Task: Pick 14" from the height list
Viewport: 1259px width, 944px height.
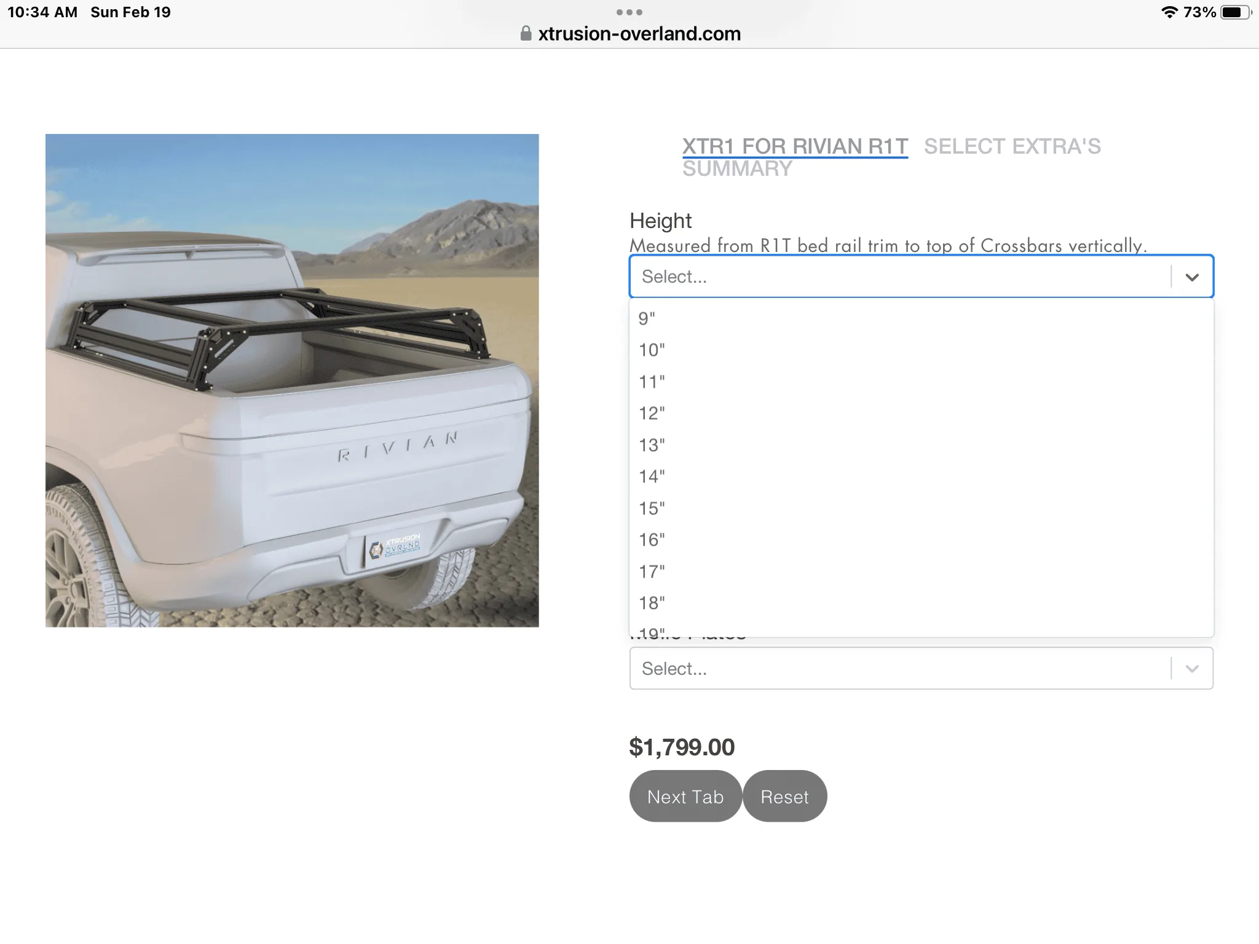Action: 922,477
